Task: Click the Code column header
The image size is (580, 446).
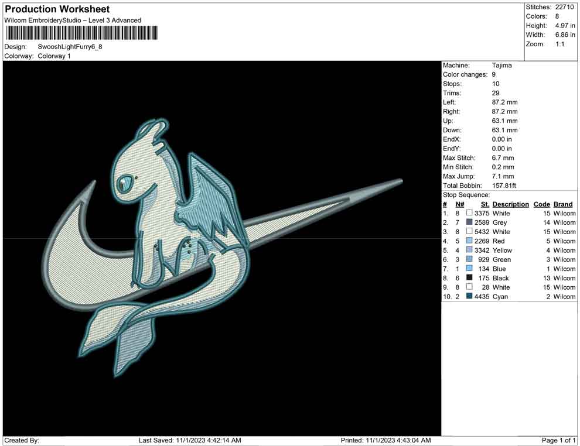Action: click(x=541, y=204)
